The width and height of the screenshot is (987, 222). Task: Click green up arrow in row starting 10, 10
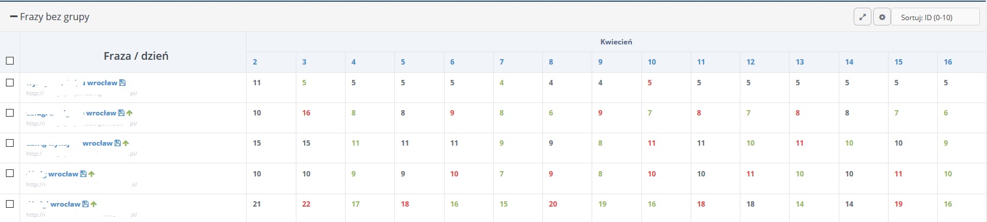91,174
